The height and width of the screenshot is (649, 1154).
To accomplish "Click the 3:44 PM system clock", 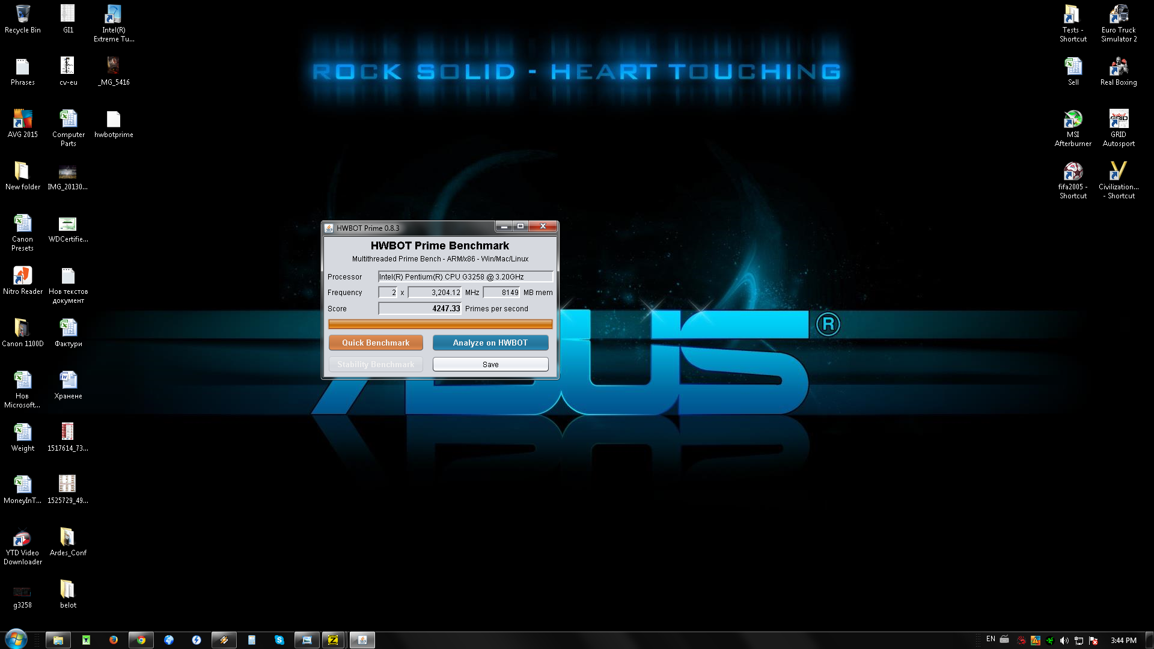I will pyautogui.click(x=1123, y=641).
